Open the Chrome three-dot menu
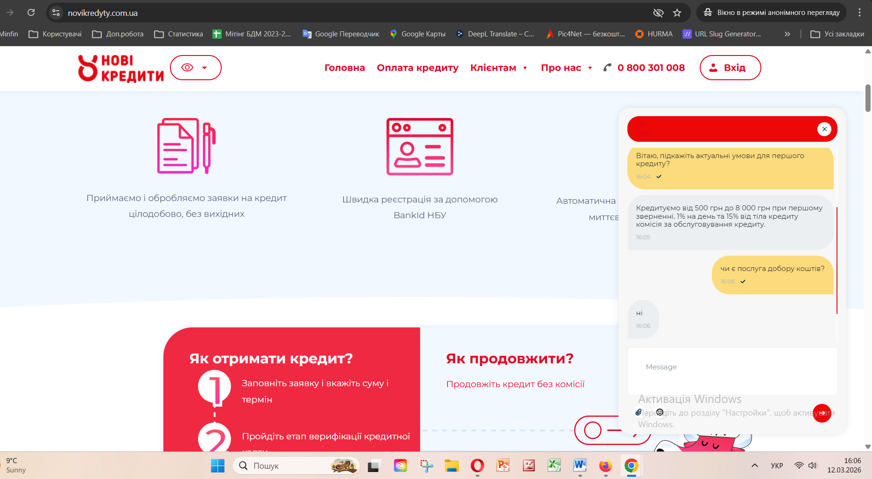The image size is (872, 479). [x=859, y=13]
